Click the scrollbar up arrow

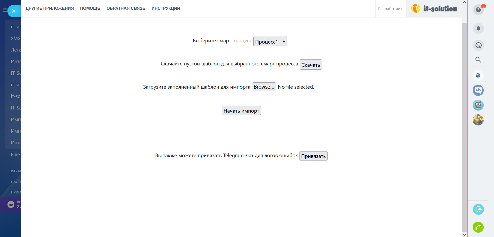464,2
